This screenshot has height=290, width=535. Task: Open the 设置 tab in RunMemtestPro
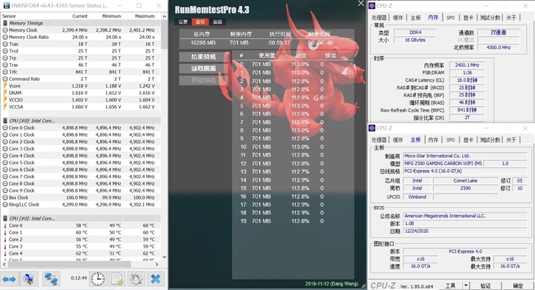[183, 22]
